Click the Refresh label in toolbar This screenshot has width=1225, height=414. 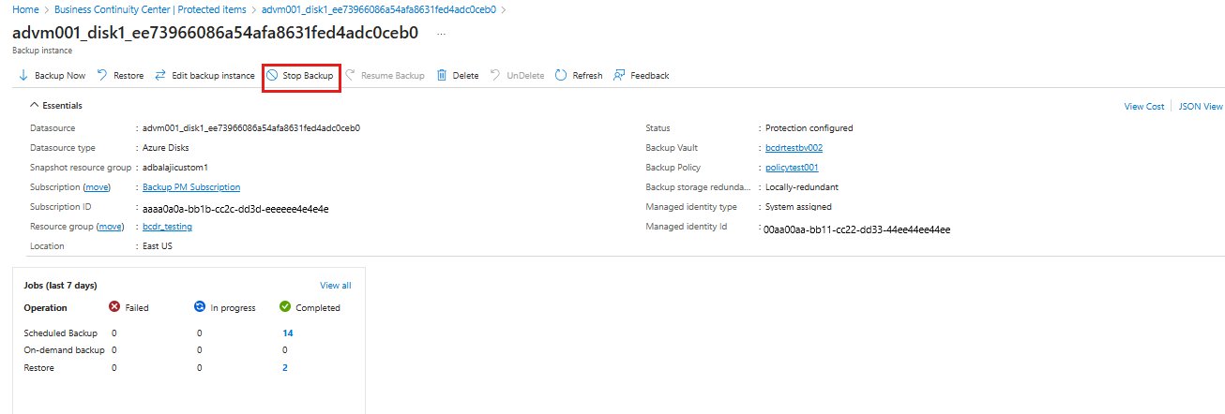pyautogui.click(x=587, y=76)
